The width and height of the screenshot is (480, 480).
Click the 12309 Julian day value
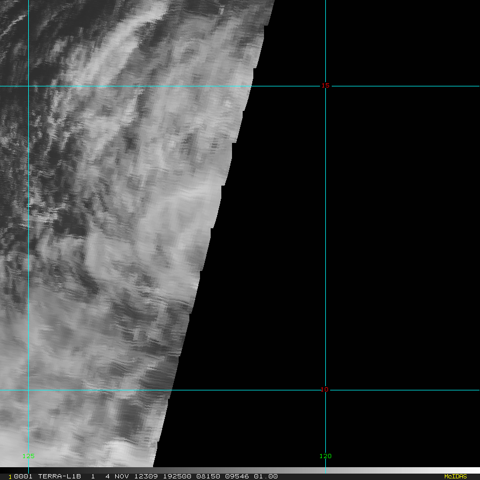coord(146,476)
